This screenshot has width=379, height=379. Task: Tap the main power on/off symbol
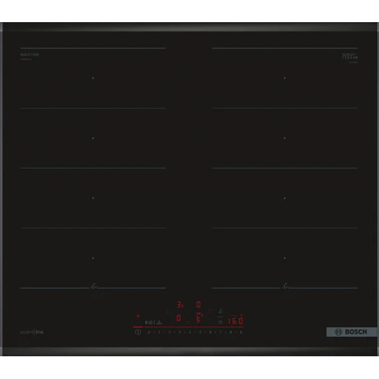click(x=138, y=332)
